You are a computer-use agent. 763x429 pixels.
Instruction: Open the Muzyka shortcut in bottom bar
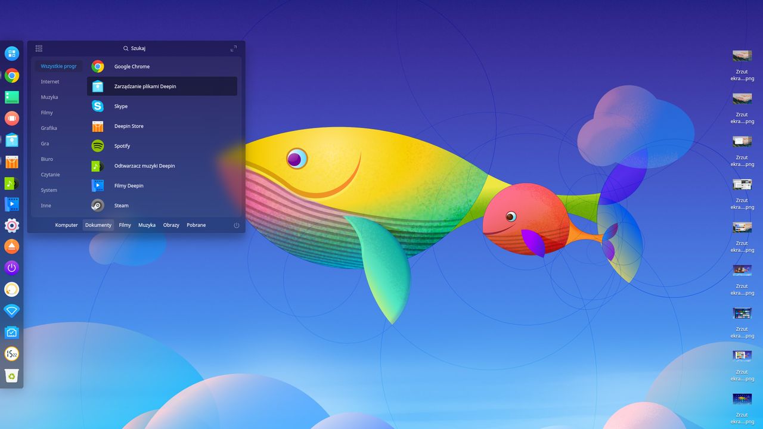point(147,225)
